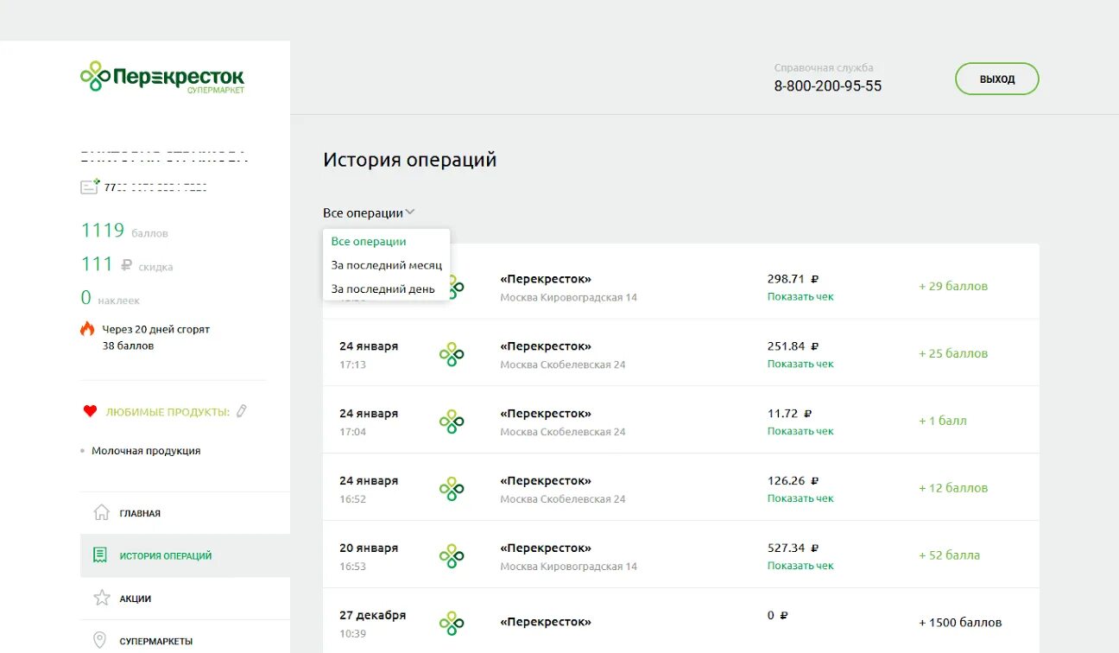The height and width of the screenshot is (653, 1119).
Task: Click Молочная продукция favorite item
Action: click(x=146, y=451)
